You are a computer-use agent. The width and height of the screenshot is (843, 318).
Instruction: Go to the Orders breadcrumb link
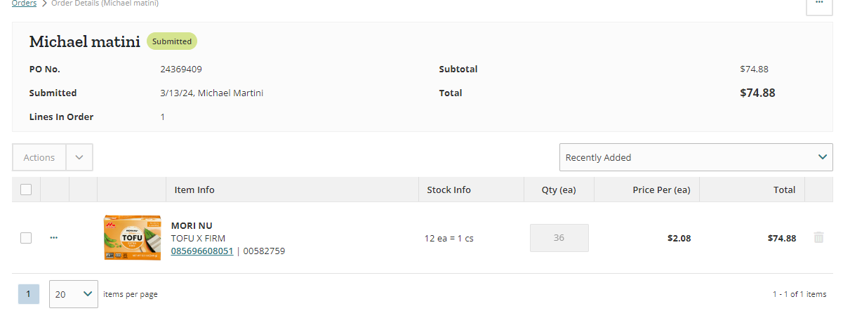(24, 4)
